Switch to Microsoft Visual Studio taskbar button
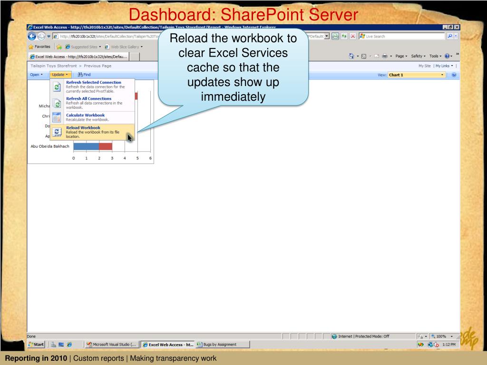The height and width of the screenshot is (365, 487). 111,345
